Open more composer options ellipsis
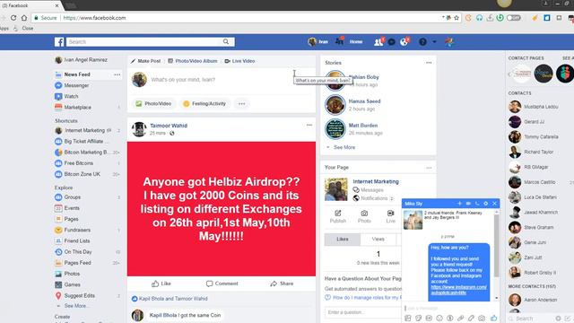The width and height of the screenshot is (574, 323). (241, 104)
